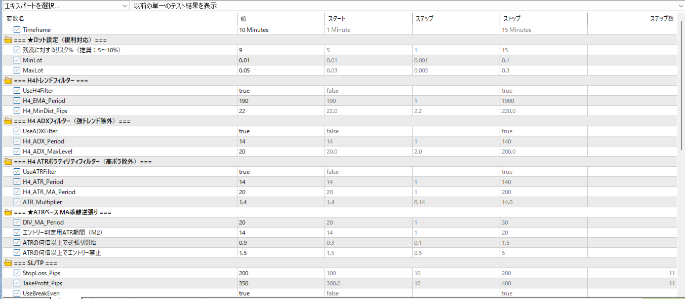Uncheck the Timeframe parameter checkbox
The width and height of the screenshot is (685, 299).
tap(17, 30)
